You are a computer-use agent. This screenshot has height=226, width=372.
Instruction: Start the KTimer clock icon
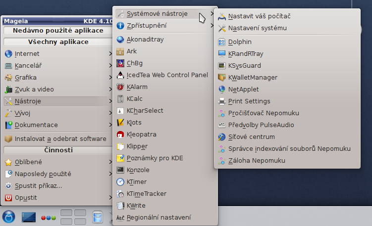120,182
